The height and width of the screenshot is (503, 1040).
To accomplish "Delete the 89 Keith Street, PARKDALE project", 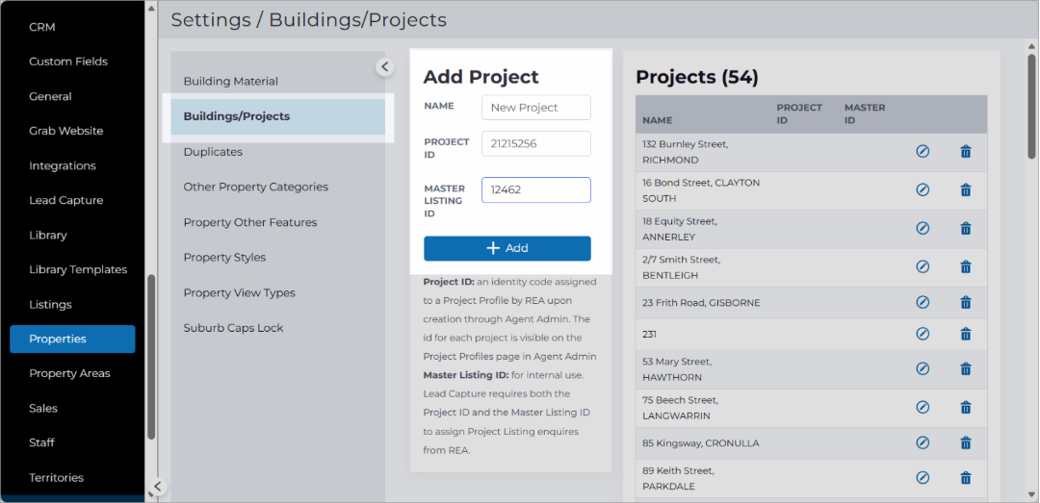I will 966,477.
